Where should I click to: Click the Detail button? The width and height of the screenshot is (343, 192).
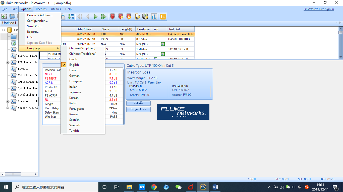(138, 103)
